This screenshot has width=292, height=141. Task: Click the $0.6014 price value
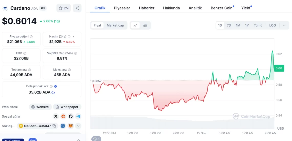pos(19,21)
